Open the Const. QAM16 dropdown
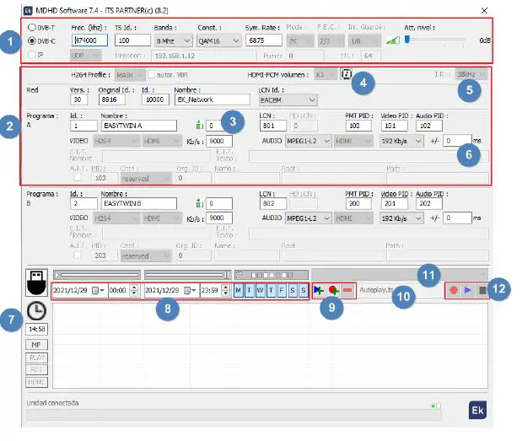This screenshot has height=441, width=522. 218,40
